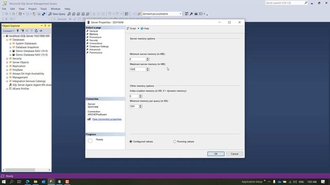Open the View menu

[22, 9]
